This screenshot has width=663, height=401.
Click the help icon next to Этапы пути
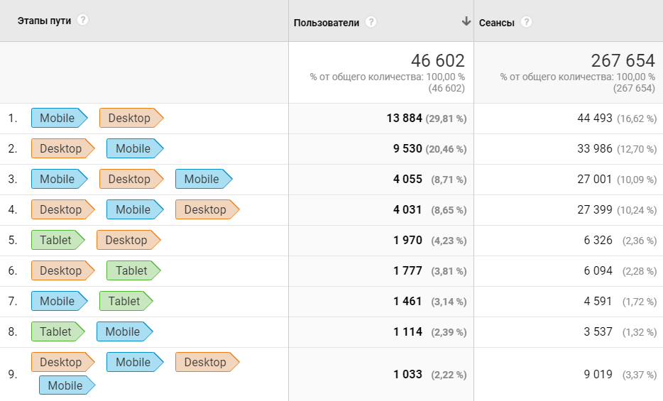coord(83,20)
